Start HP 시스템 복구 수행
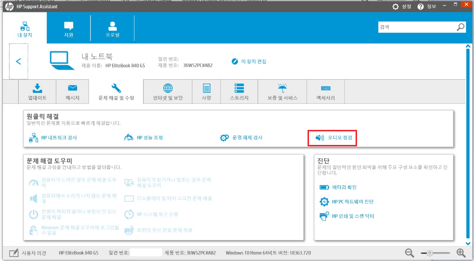This screenshot has height=261, width=474. coord(158,214)
